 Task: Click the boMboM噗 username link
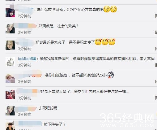point(27,59)
